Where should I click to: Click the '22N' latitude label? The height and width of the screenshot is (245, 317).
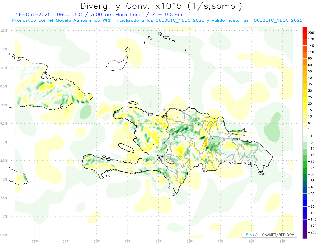(4, 31)
